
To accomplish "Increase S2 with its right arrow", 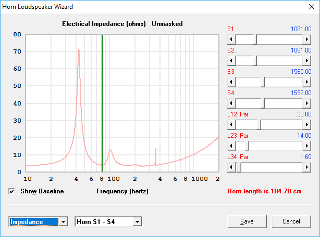I will point(307,61).
